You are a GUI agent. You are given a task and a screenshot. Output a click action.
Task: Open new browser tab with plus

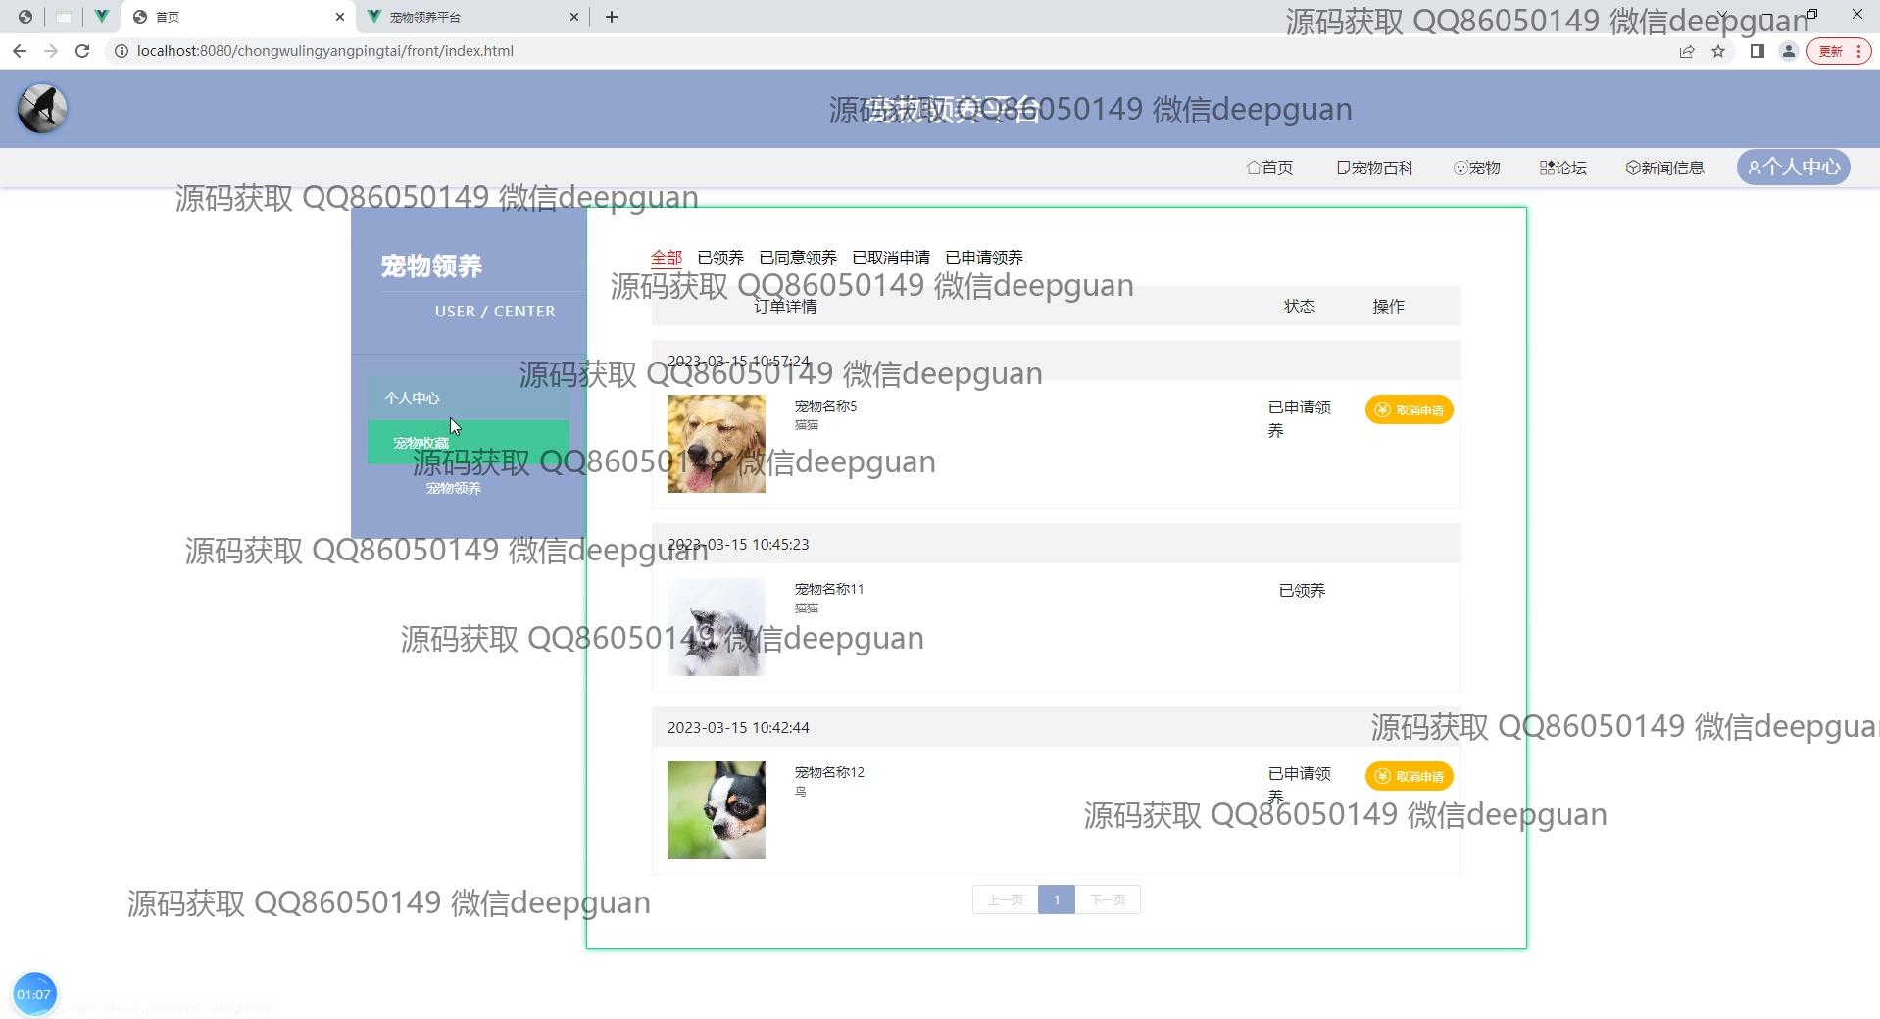click(612, 17)
